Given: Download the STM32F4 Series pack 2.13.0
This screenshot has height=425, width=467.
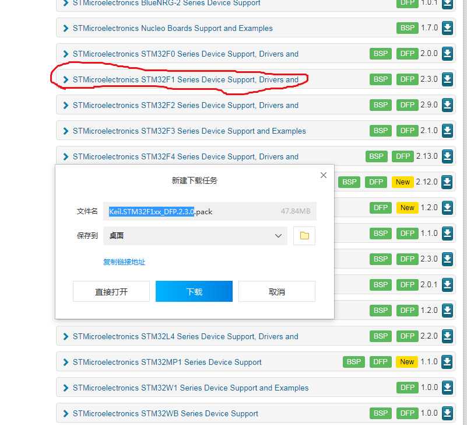Looking at the screenshot, I should coord(447,156).
